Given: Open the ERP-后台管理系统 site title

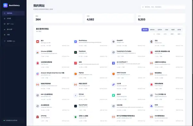Looking at the screenshot, I should pyautogui.click(x=47, y=94).
